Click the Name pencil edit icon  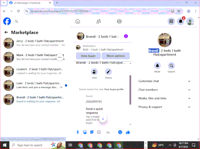coord(108,72)
